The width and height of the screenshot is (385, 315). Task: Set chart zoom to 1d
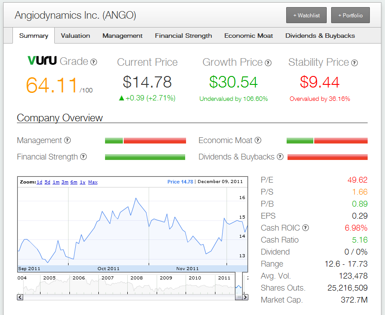click(39, 182)
